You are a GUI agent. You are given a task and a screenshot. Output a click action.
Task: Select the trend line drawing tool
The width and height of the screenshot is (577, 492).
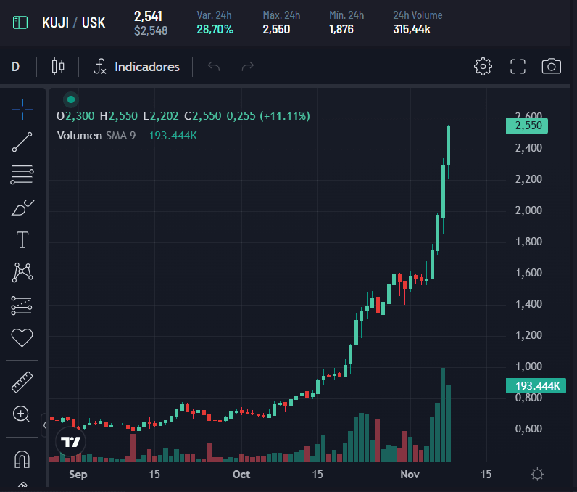22,142
